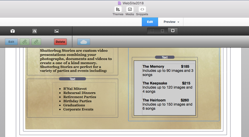The height and width of the screenshot is (137, 249).
Task: Select the solid outline view mode
Action: click(x=173, y=31)
